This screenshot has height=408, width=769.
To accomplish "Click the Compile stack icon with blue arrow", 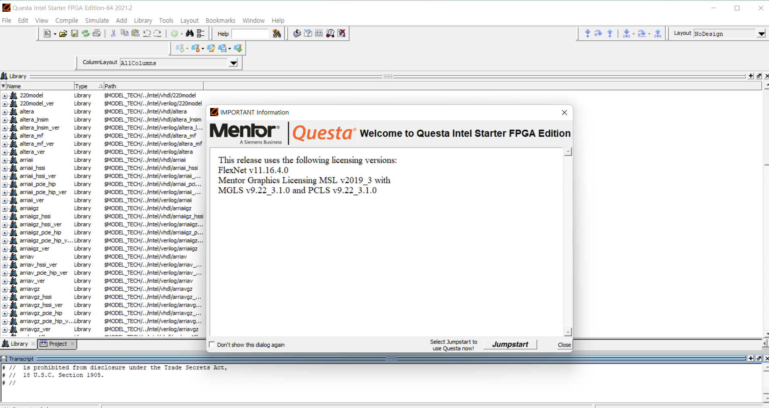I will (x=297, y=33).
